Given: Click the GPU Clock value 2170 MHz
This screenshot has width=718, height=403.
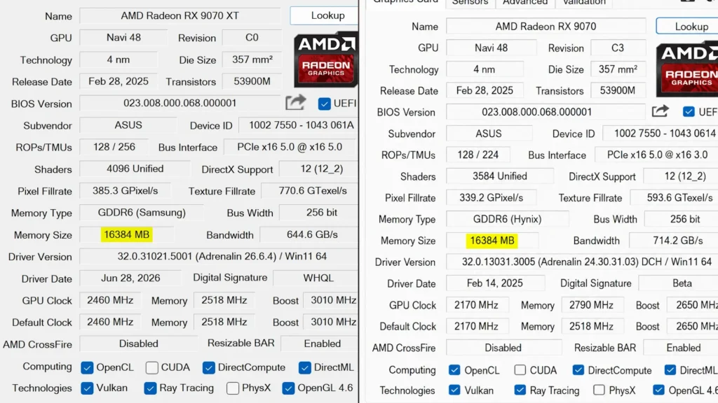Looking at the screenshot, I should 476,305.
